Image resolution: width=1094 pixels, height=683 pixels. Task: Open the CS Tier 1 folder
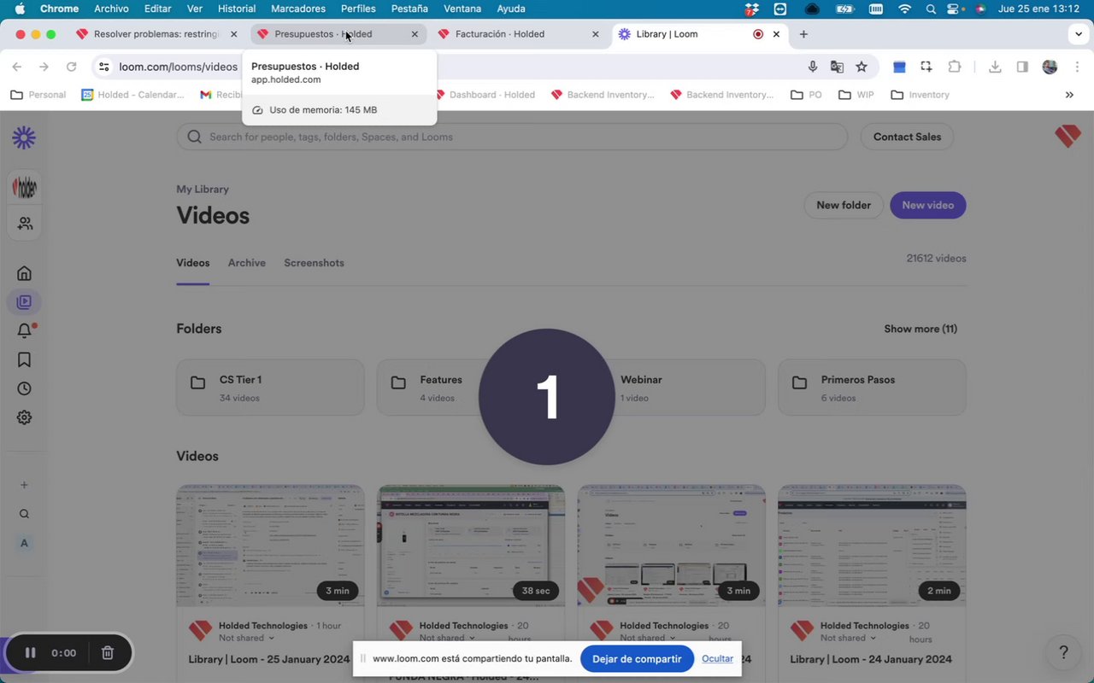point(270,388)
